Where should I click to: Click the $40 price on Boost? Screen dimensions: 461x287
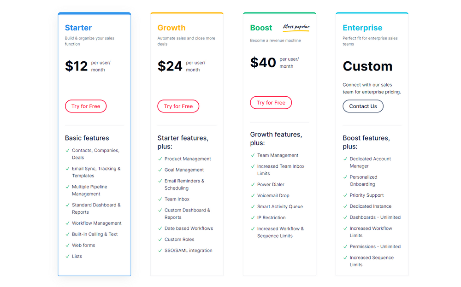[x=263, y=62]
